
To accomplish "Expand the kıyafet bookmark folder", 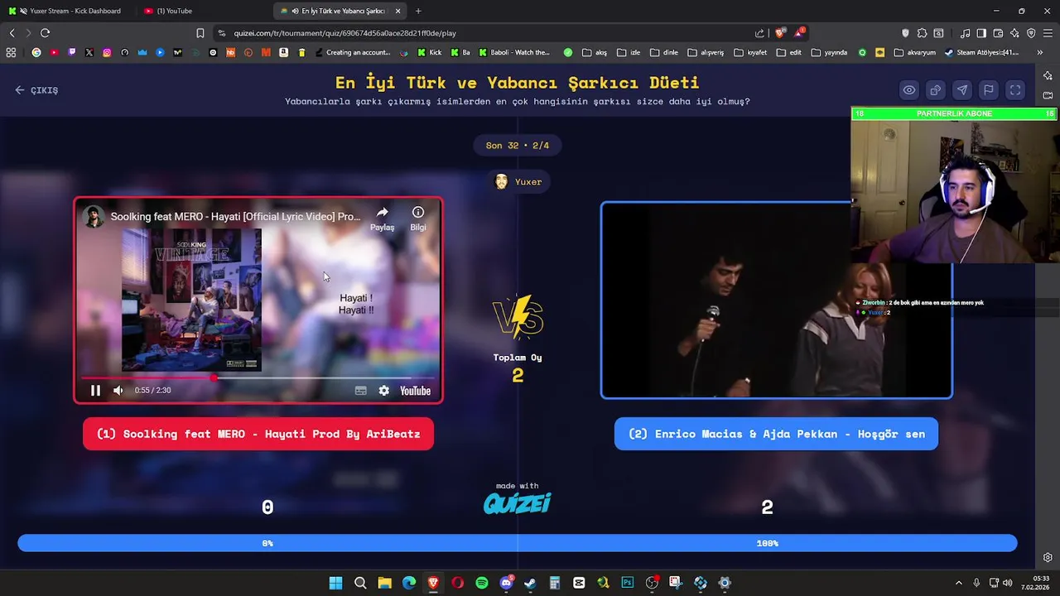I will [750, 52].
